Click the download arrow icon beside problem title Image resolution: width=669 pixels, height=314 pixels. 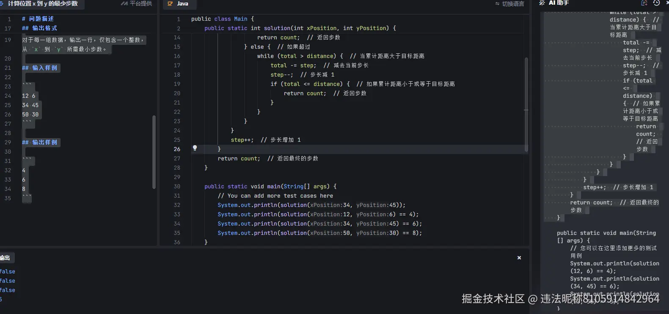(2, 3)
